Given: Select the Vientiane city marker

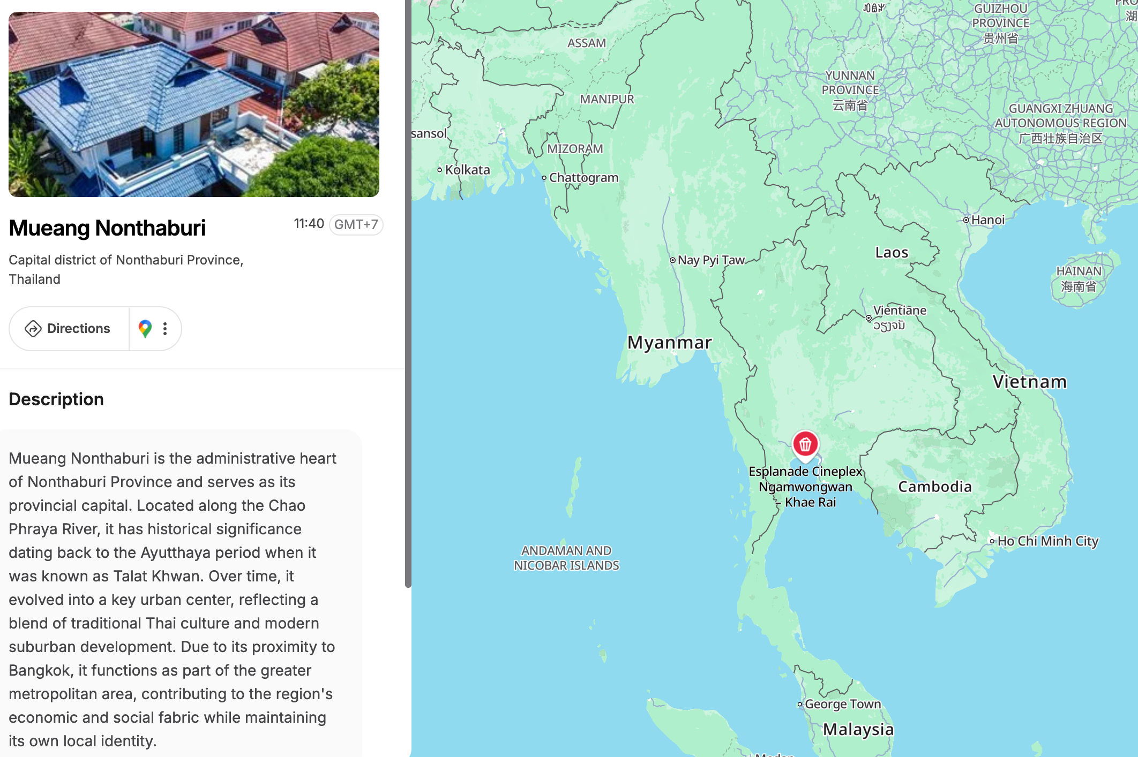Looking at the screenshot, I should coord(869,318).
